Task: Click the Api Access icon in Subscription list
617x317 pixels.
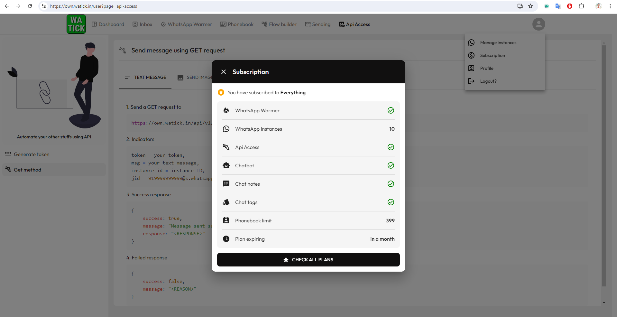Action: 226,147
